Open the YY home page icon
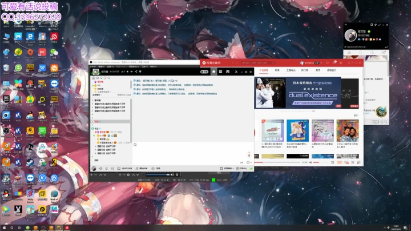Viewport: 411px width, 231px height. click(213, 71)
